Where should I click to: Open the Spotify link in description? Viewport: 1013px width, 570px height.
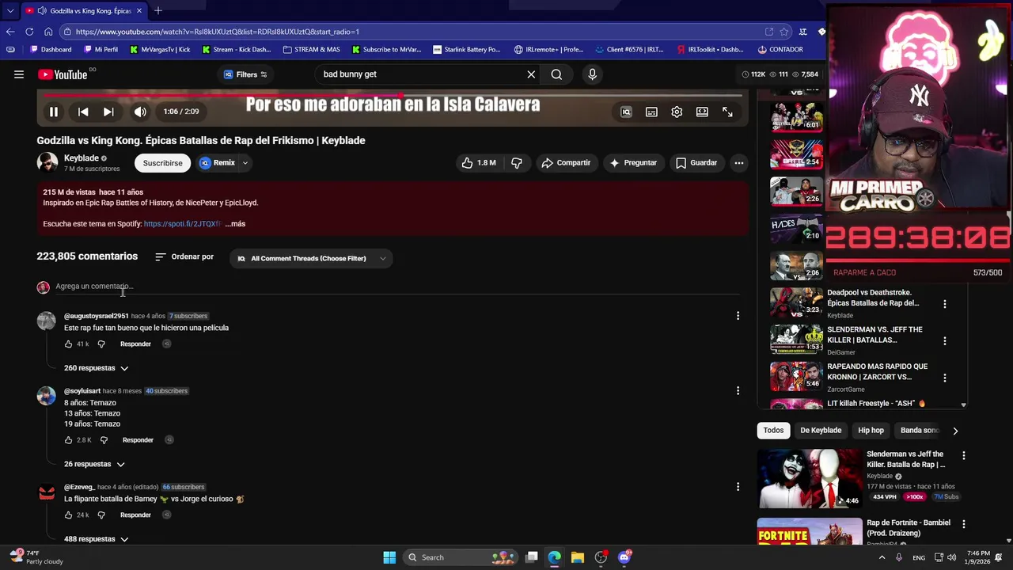[x=182, y=224]
